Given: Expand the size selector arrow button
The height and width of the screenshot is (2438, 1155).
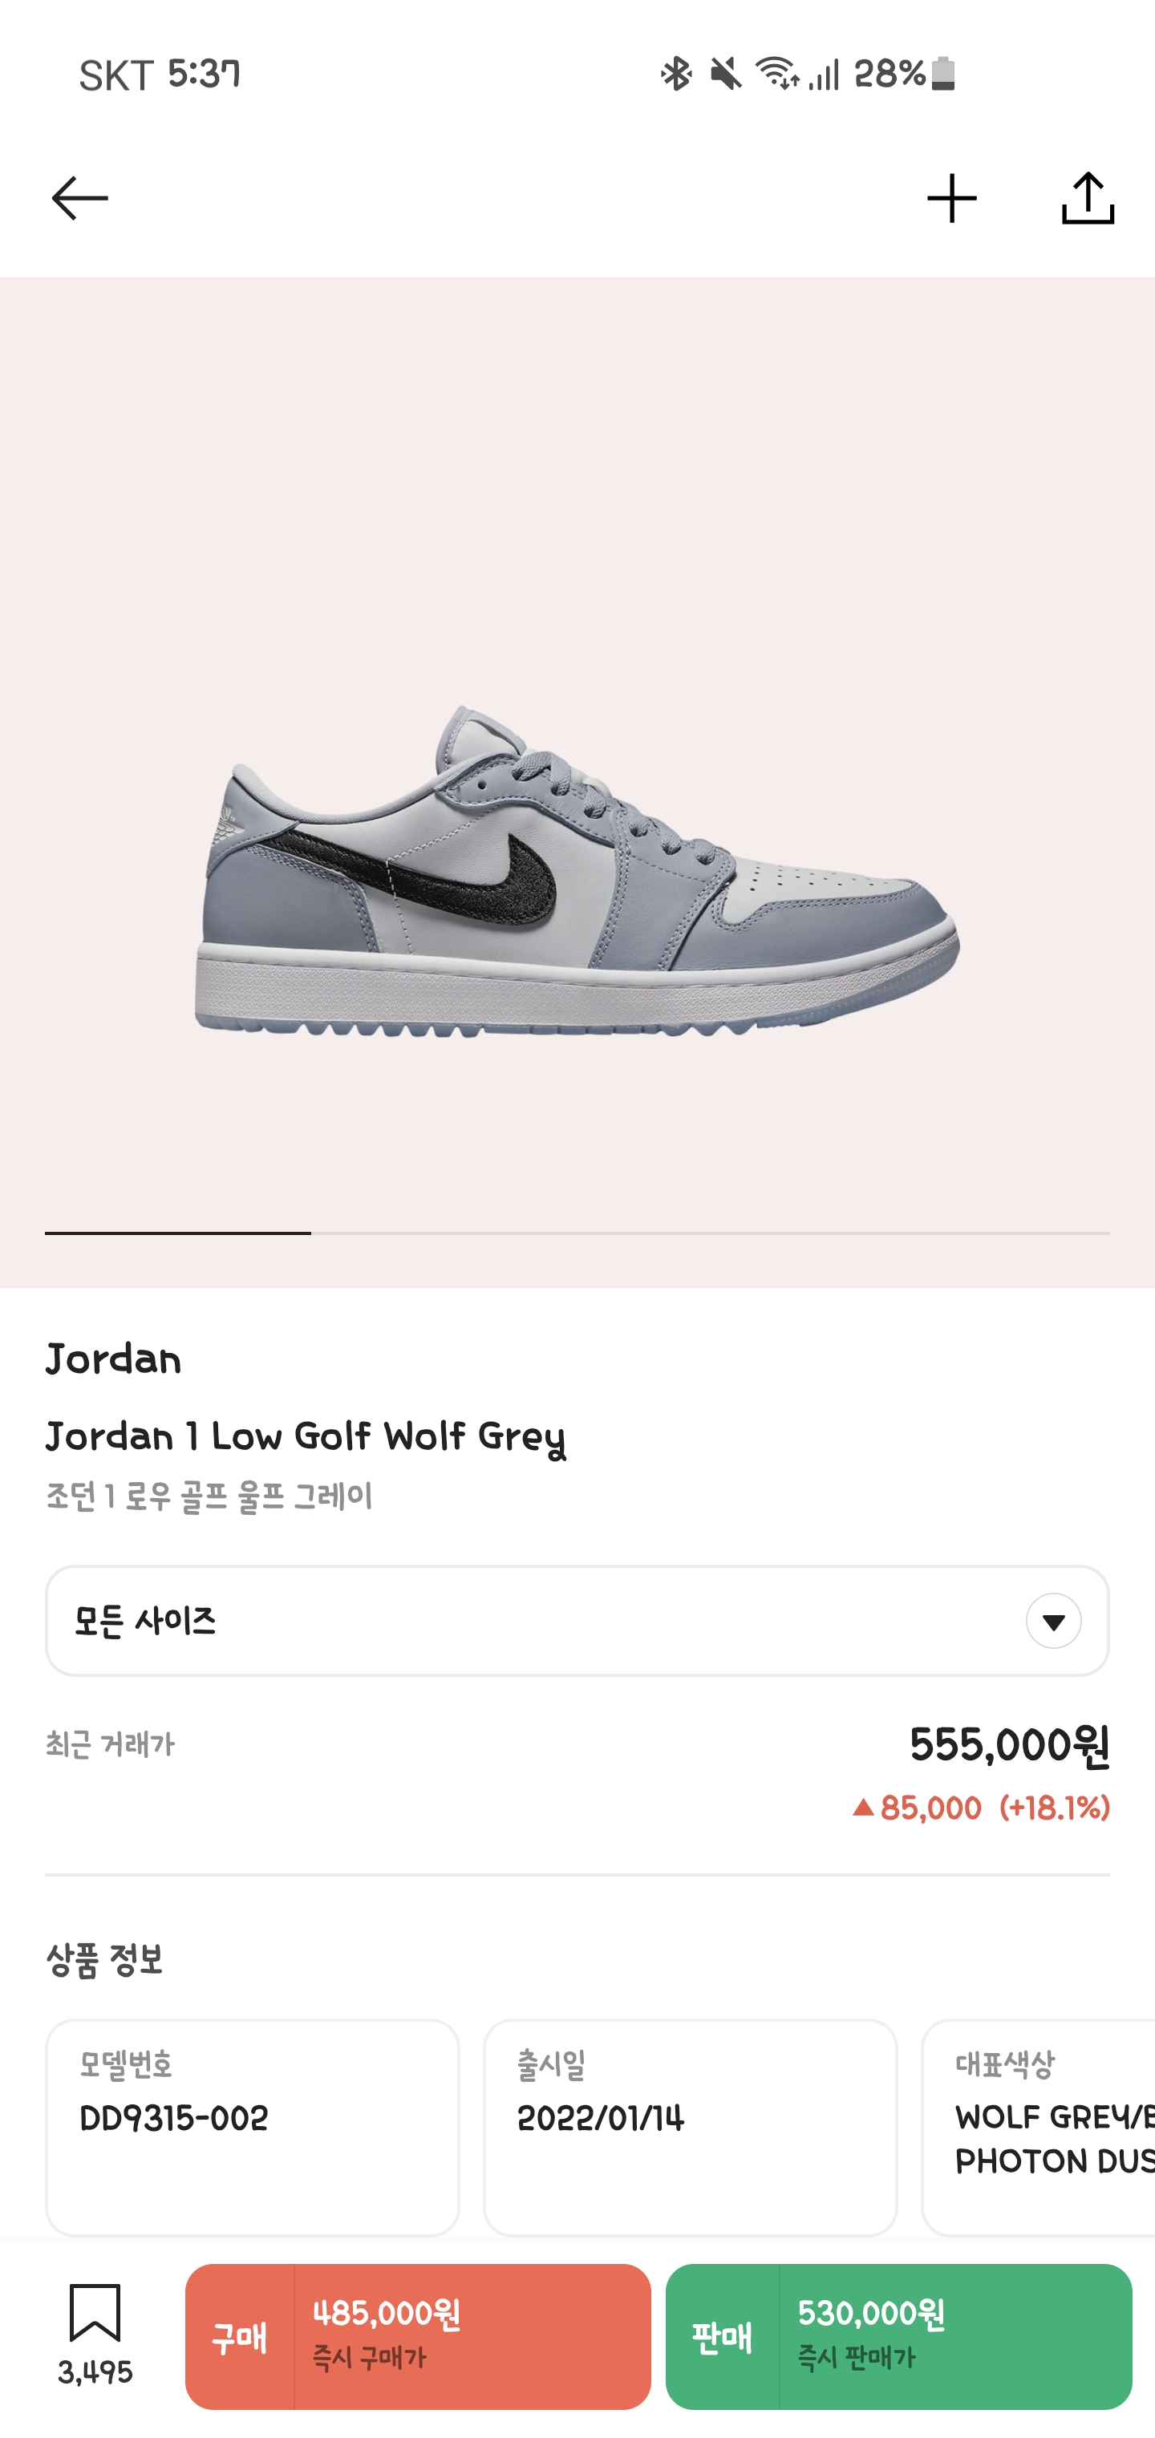Looking at the screenshot, I should [x=1053, y=1622].
